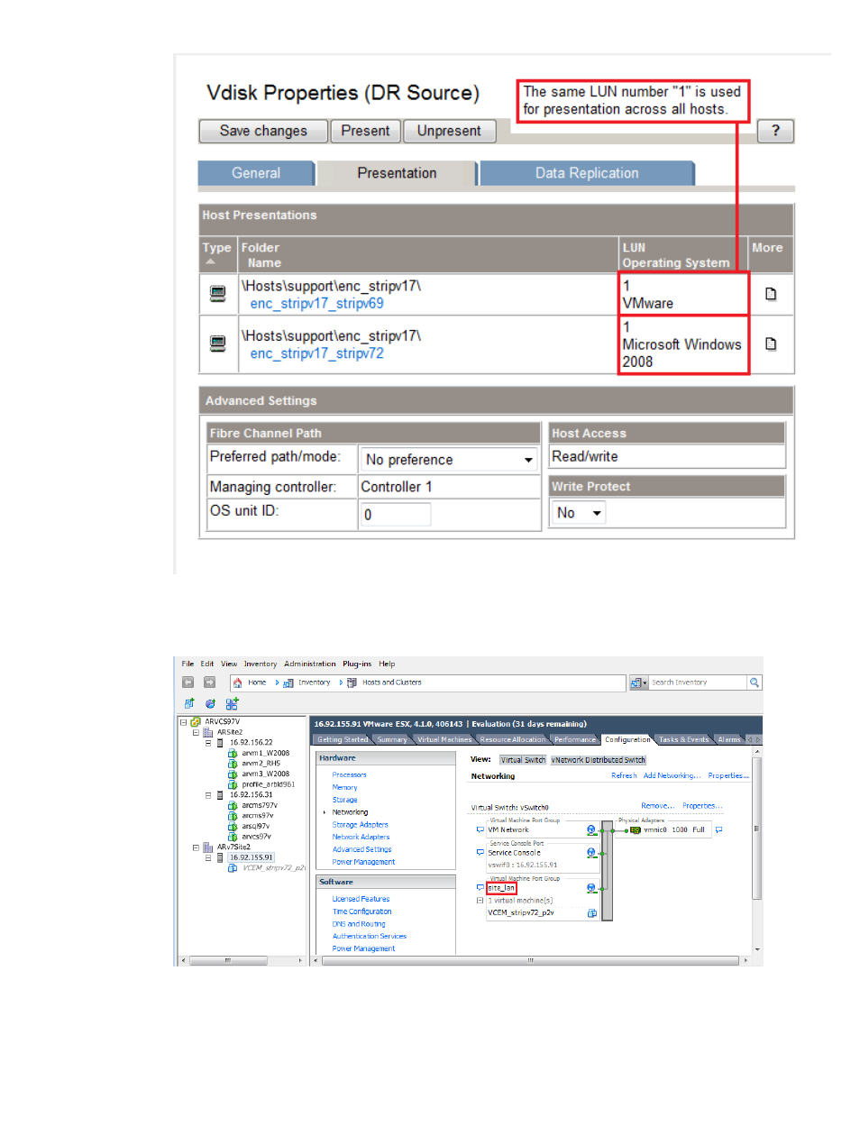Image resolution: width=860 pixels, height=1145 pixels.
Task: Select the VCEM_stripv72_p2v tree item
Action: [x=273, y=868]
